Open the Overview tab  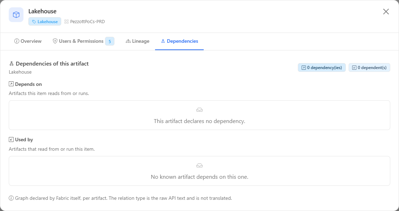pos(28,41)
